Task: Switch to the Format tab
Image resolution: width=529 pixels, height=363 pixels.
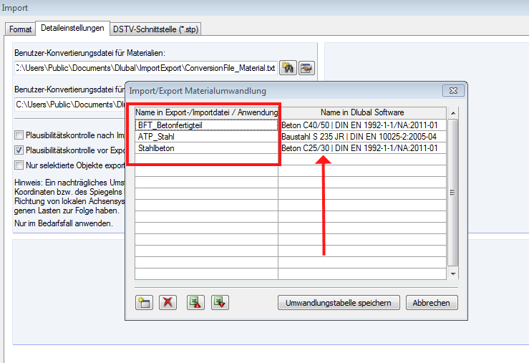Action: tap(20, 29)
